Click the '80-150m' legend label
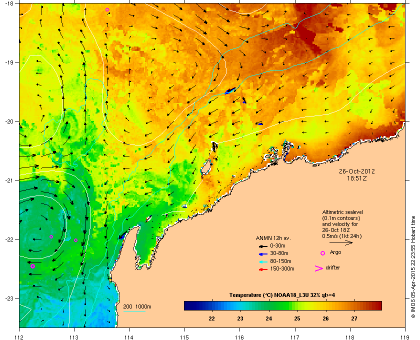This screenshot has width=420, height=340. point(280,261)
